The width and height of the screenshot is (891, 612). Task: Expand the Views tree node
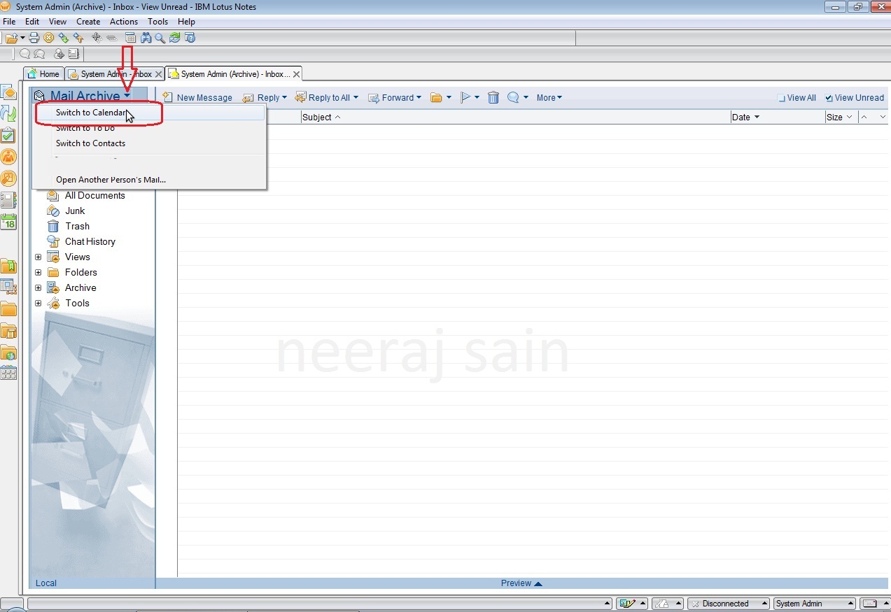(38, 257)
